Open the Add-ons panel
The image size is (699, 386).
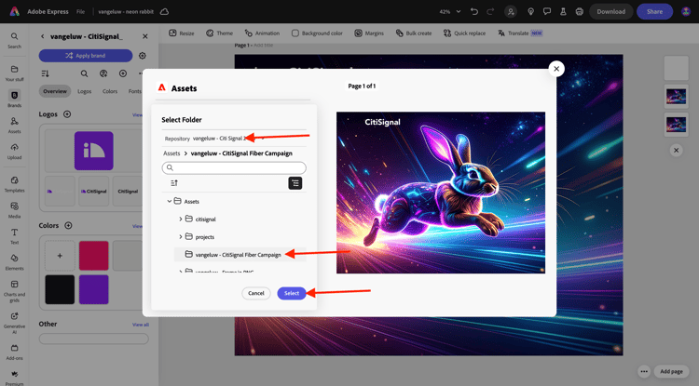click(14, 352)
